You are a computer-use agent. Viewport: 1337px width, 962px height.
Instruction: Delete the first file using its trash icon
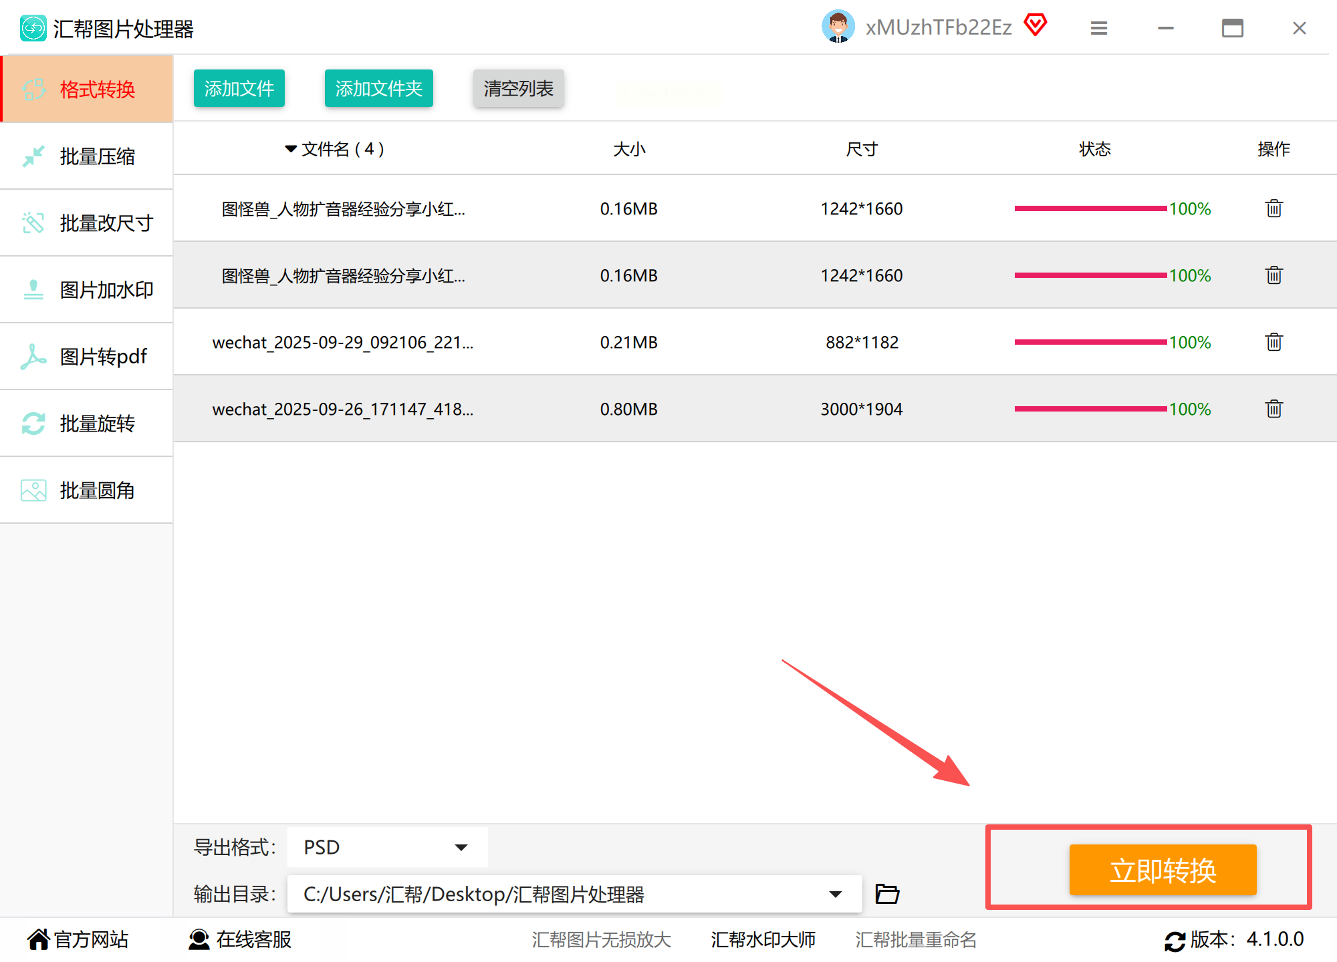pyautogui.click(x=1273, y=208)
